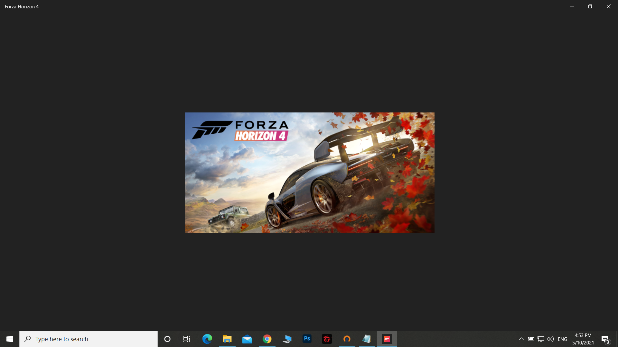Open Mail app from taskbar
Screen dimensions: 618x347
tap(247, 339)
